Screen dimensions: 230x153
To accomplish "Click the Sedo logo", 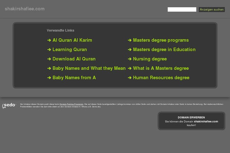I will pos(9,106).
